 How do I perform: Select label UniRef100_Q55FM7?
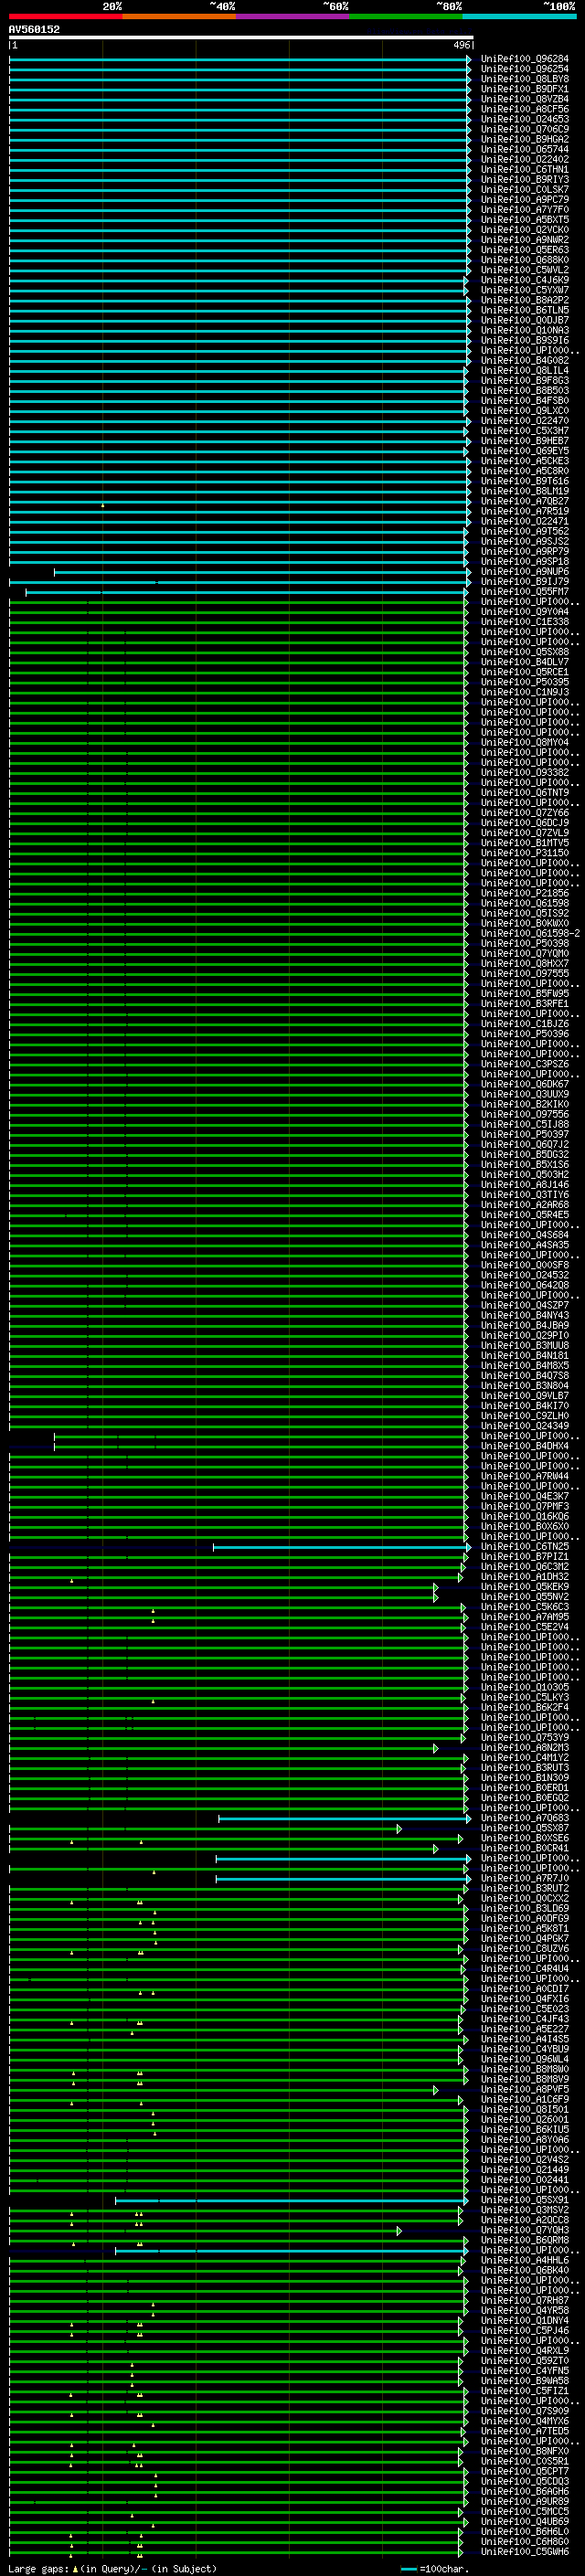[x=524, y=592]
